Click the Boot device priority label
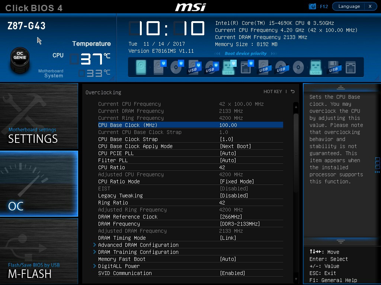The width and height of the screenshot is (381, 285). 246,53
